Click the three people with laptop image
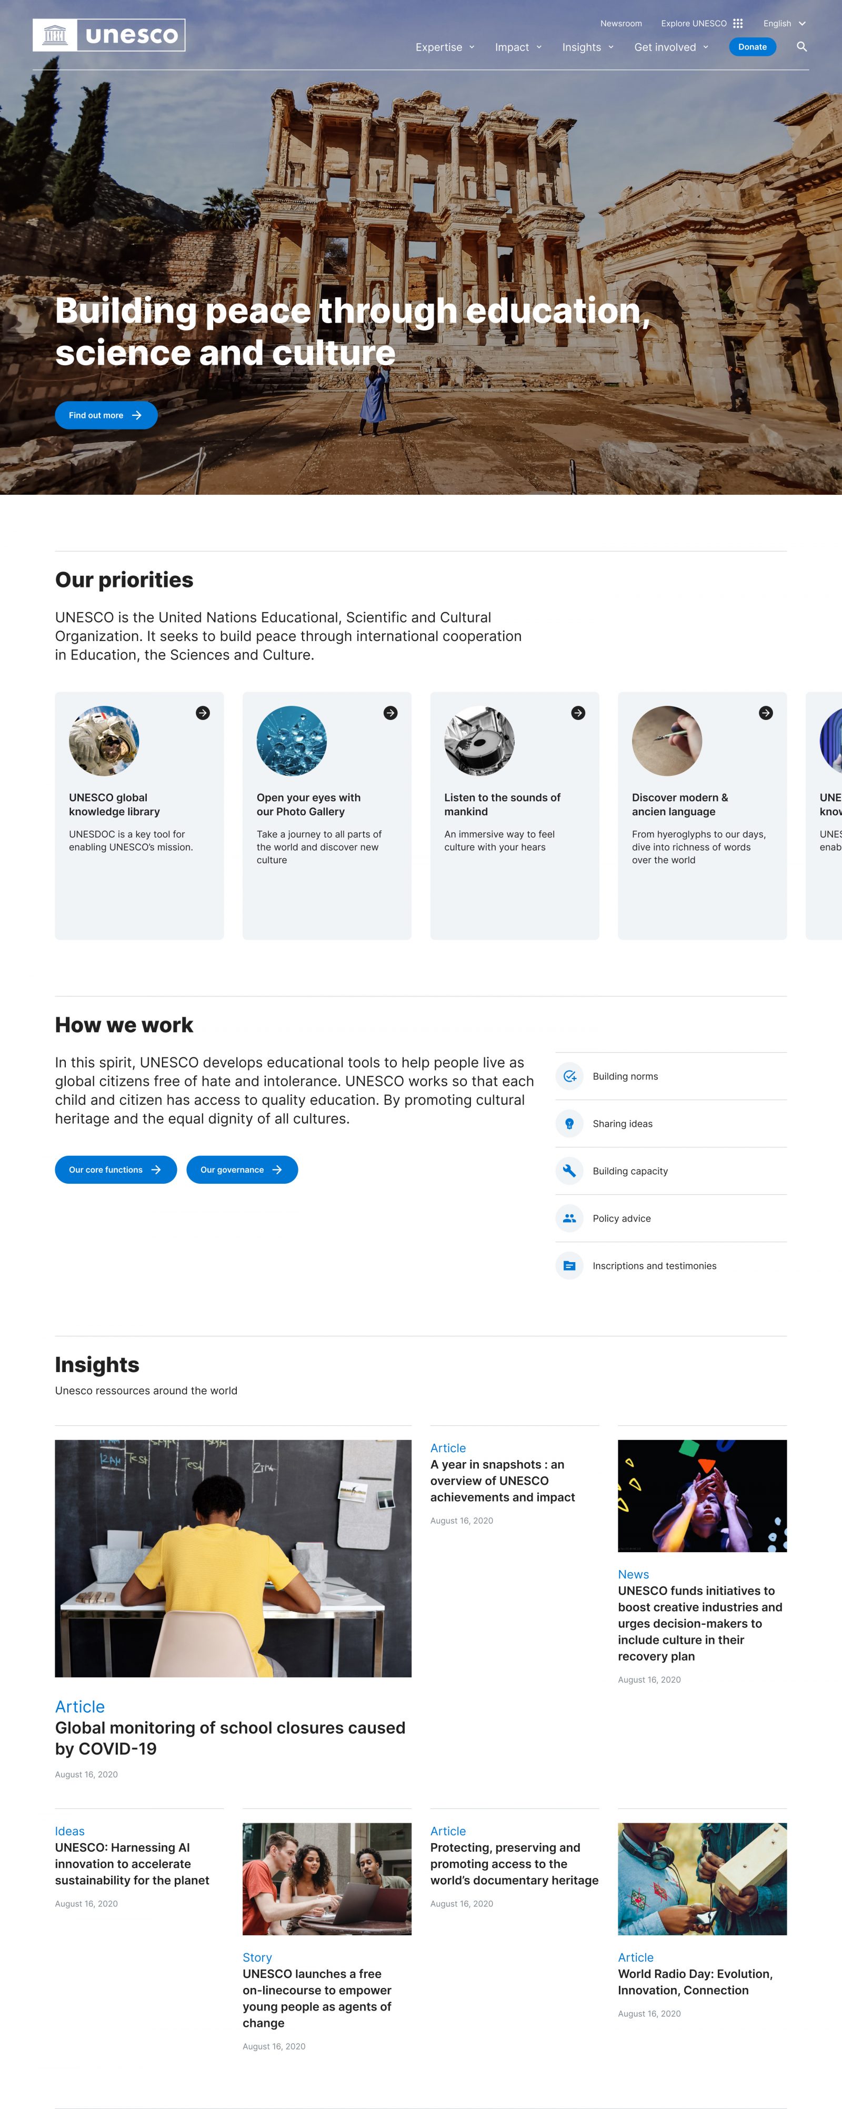This screenshot has height=2109, width=842. click(327, 1878)
